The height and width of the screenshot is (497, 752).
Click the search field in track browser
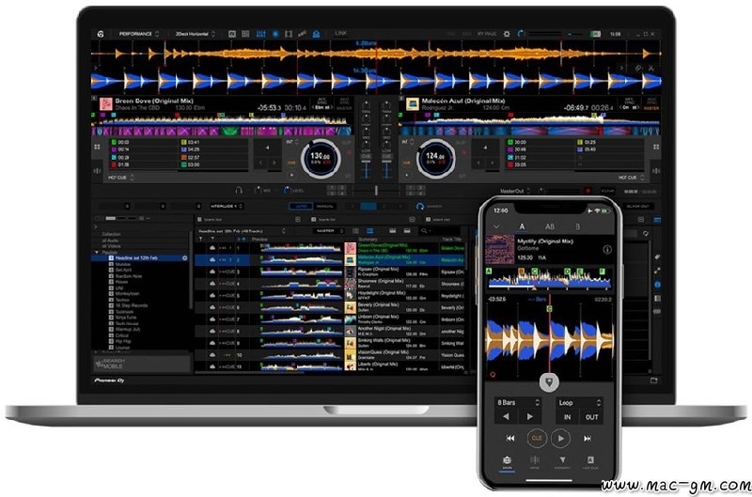pyautogui.click(x=441, y=231)
